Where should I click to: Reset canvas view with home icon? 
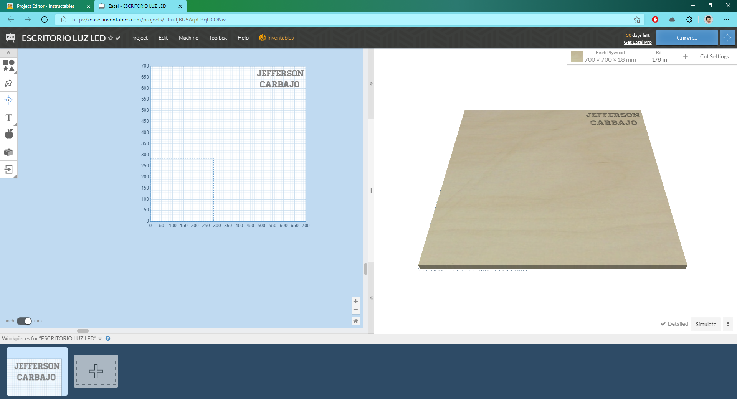(x=355, y=321)
